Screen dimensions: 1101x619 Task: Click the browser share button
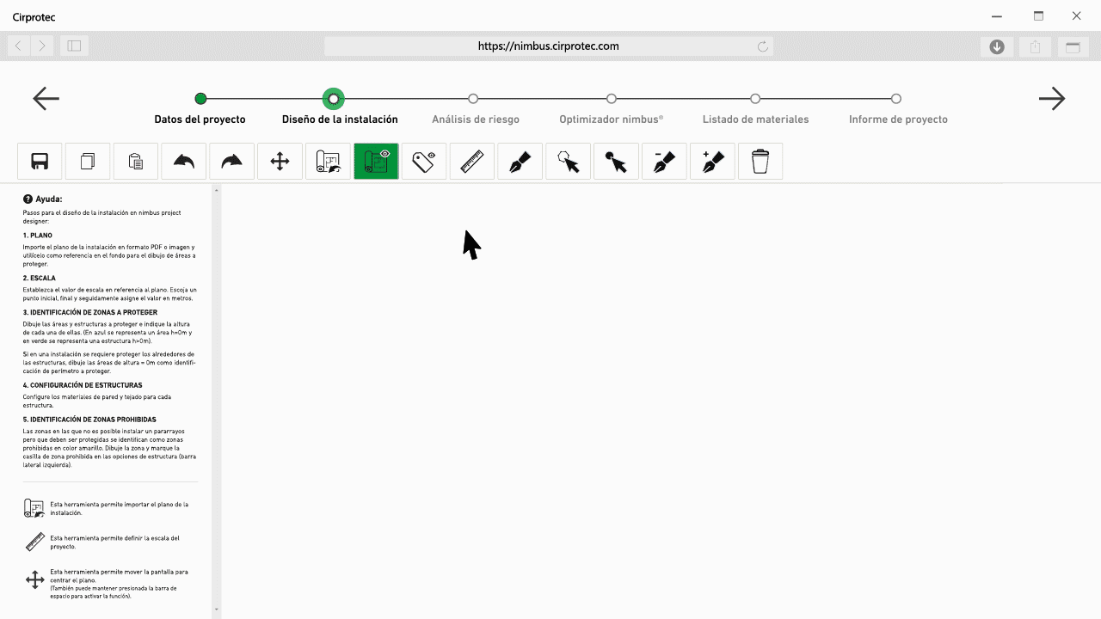tap(1035, 47)
